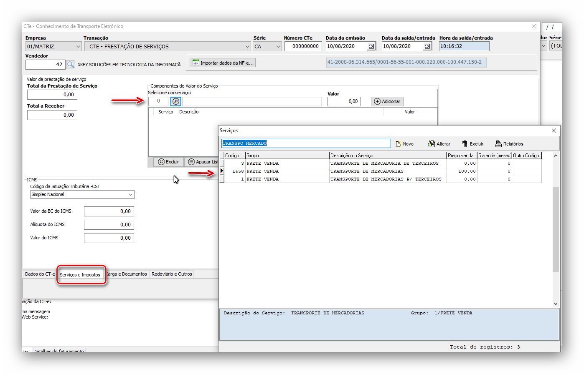The image size is (584, 374).
Task: Click the Serviços list scroll-up arrow
Action: tap(556, 156)
